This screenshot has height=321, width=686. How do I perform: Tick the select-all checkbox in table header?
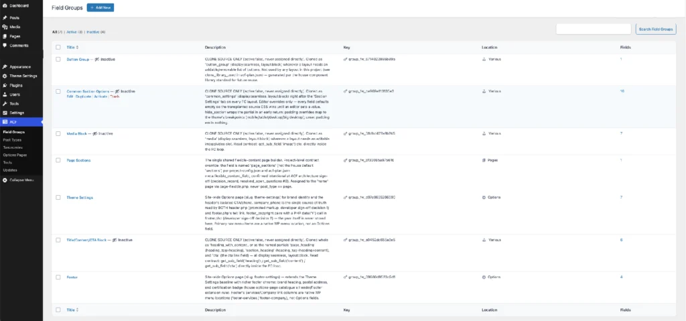point(58,48)
